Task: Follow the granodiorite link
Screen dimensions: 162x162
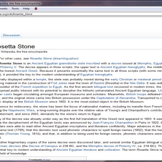Action: pos(68,63)
